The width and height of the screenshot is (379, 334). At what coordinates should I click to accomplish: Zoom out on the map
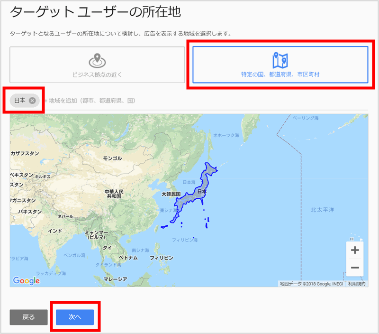[x=355, y=268]
